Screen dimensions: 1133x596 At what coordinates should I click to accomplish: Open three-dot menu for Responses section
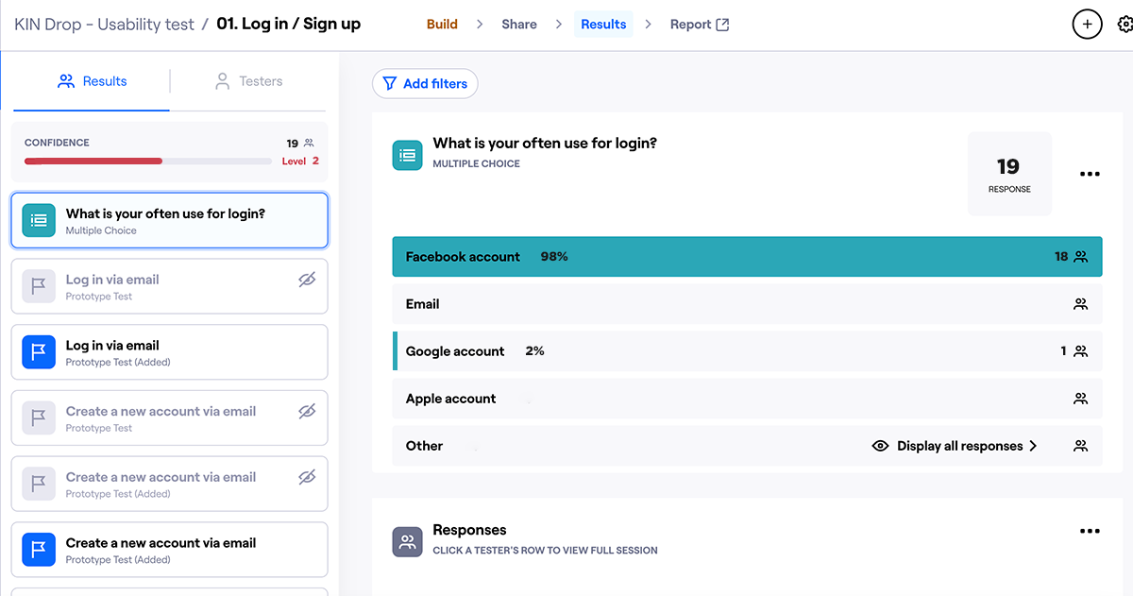pos(1090,532)
